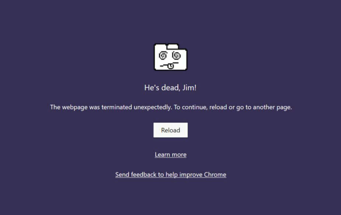Send feedback to help improve Chrome

(x=171, y=175)
